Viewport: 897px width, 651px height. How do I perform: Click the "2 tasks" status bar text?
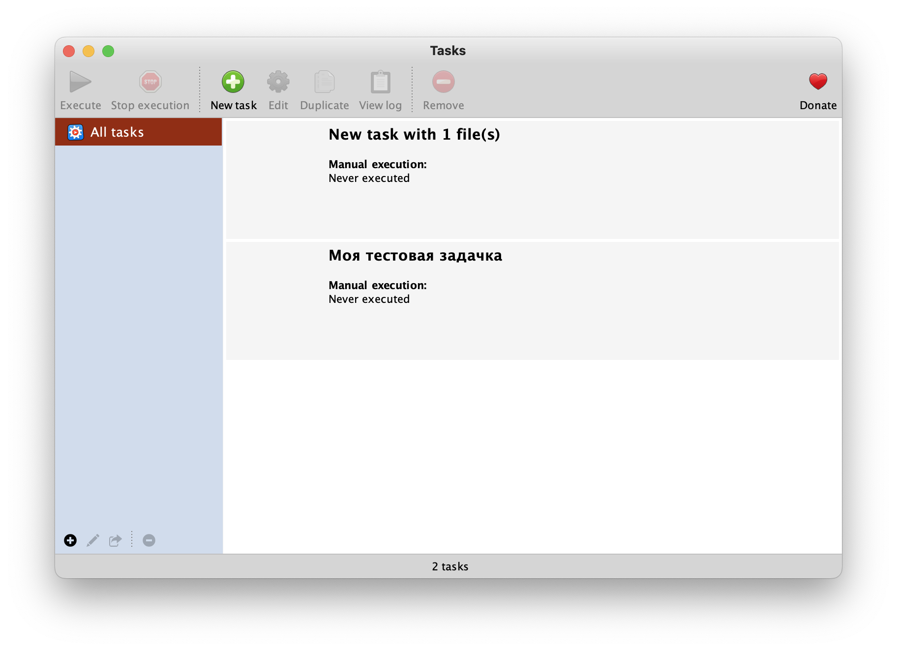(450, 566)
